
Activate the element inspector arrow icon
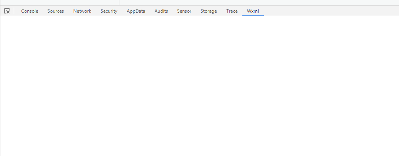click(7, 11)
